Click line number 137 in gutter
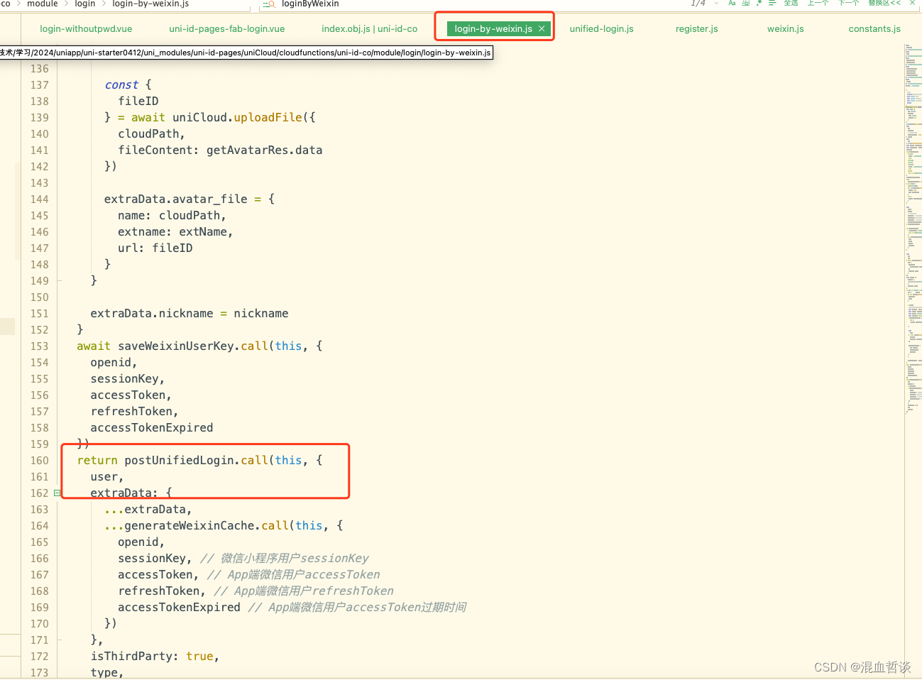The width and height of the screenshot is (922, 680). coord(40,85)
